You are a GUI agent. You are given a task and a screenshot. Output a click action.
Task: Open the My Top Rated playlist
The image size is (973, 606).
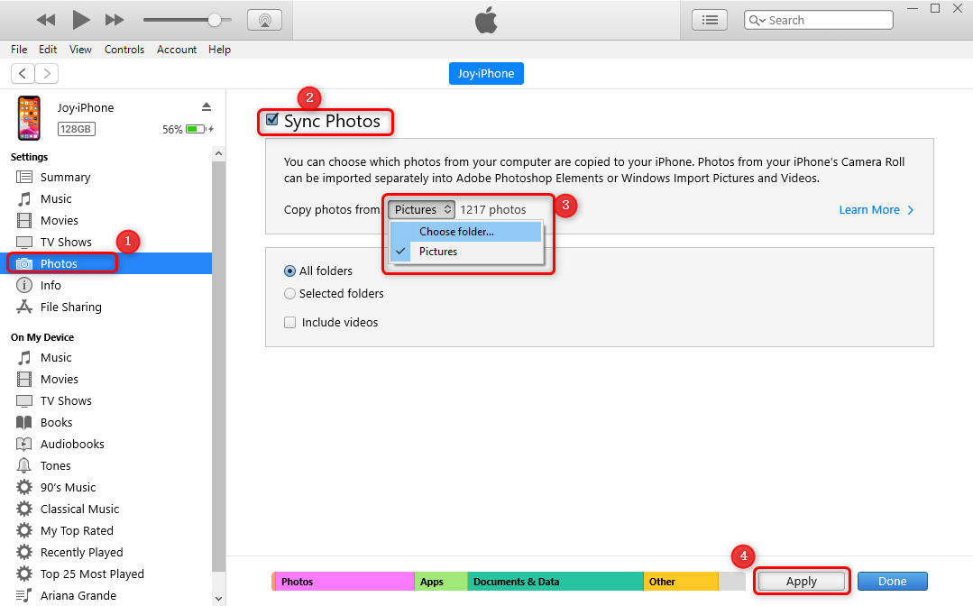106,531
